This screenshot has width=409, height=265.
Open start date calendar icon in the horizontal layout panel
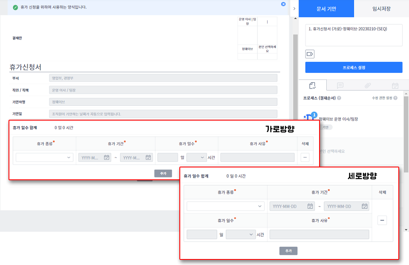click(107, 158)
